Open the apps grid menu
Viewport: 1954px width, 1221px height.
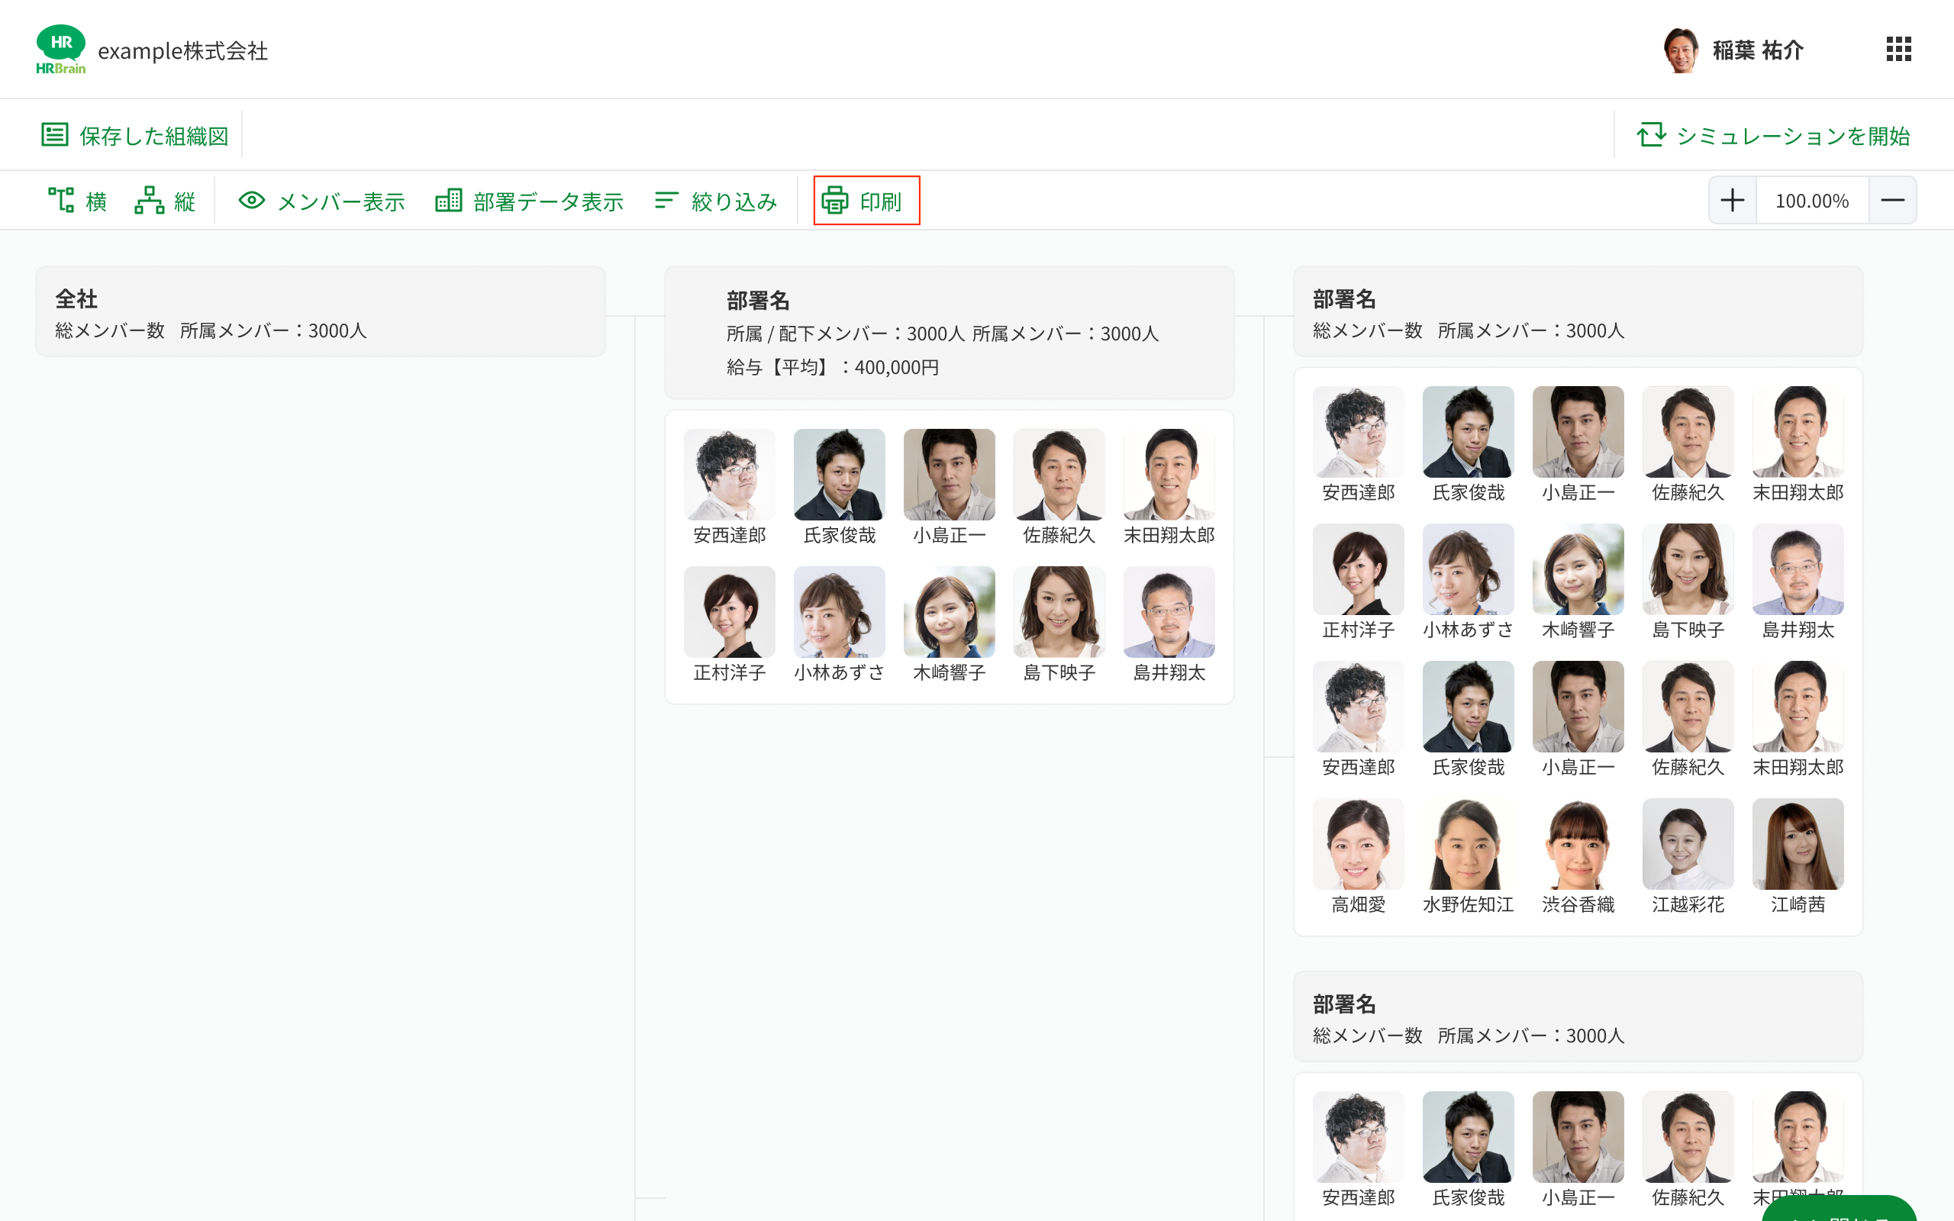coord(1898,50)
